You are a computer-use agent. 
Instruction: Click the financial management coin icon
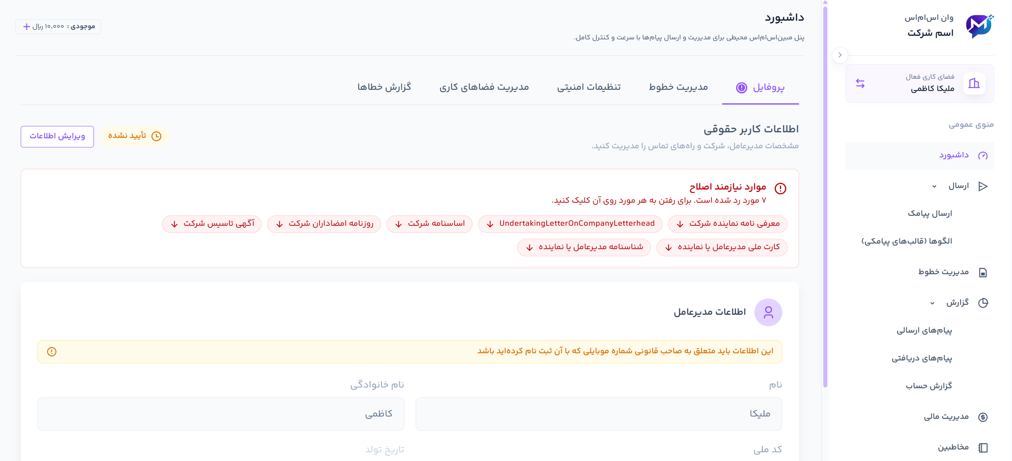(x=983, y=417)
